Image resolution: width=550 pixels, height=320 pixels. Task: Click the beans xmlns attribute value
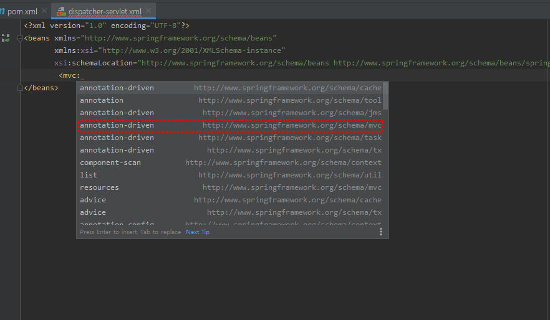tap(179, 38)
